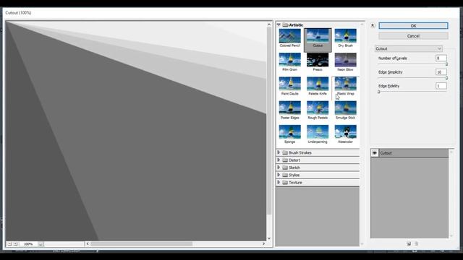Hide the Cutout effect layer eye
The height and width of the screenshot is (260, 463).
click(375, 153)
